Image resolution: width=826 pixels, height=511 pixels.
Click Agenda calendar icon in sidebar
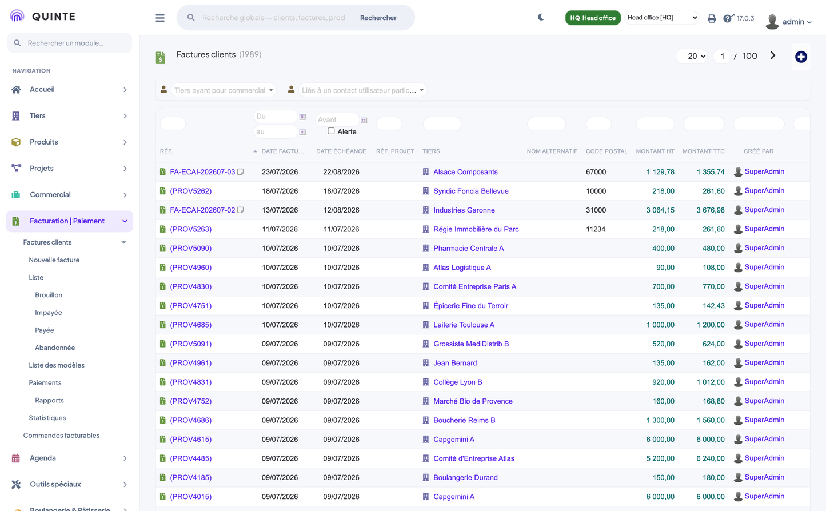tap(16, 458)
